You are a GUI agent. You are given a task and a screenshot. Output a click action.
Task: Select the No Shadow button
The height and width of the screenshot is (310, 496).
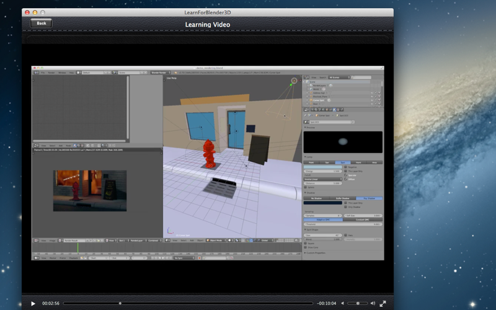pyautogui.click(x=317, y=198)
